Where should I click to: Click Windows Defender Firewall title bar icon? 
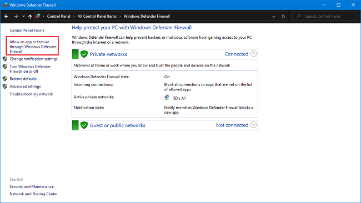(5, 5)
